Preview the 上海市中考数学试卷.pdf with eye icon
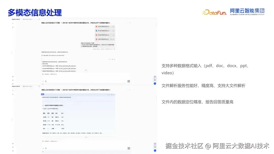Screen dimensions: 274x154 [111, 39]
